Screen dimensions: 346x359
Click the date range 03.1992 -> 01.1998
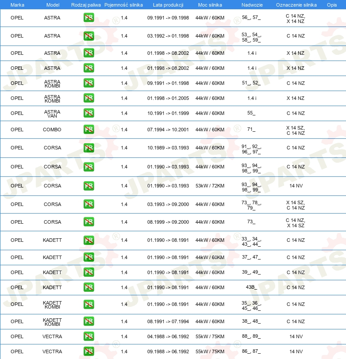click(x=168, y=36)
